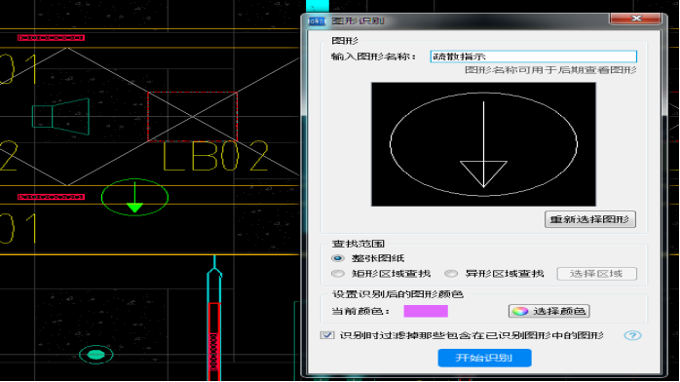Image resolution: width=680 pixels, height=382 pixels.
Task: Click the 选择区域 button
Action: click(597, 274)
